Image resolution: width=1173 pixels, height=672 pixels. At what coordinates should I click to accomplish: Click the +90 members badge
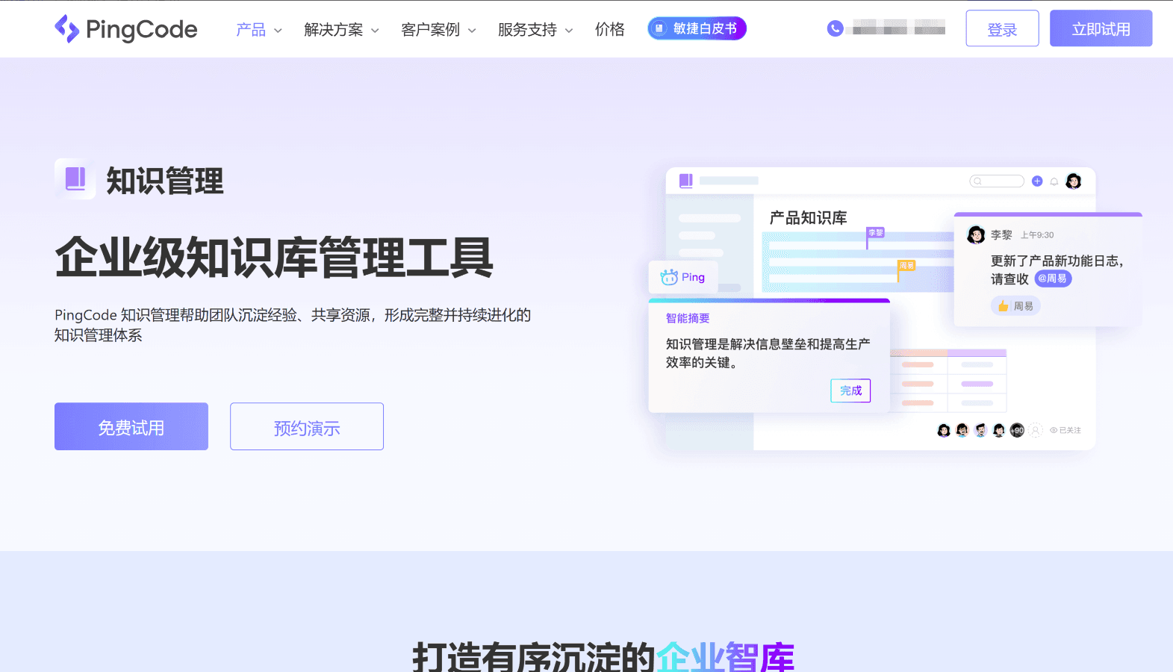(x=1017, y=430)
